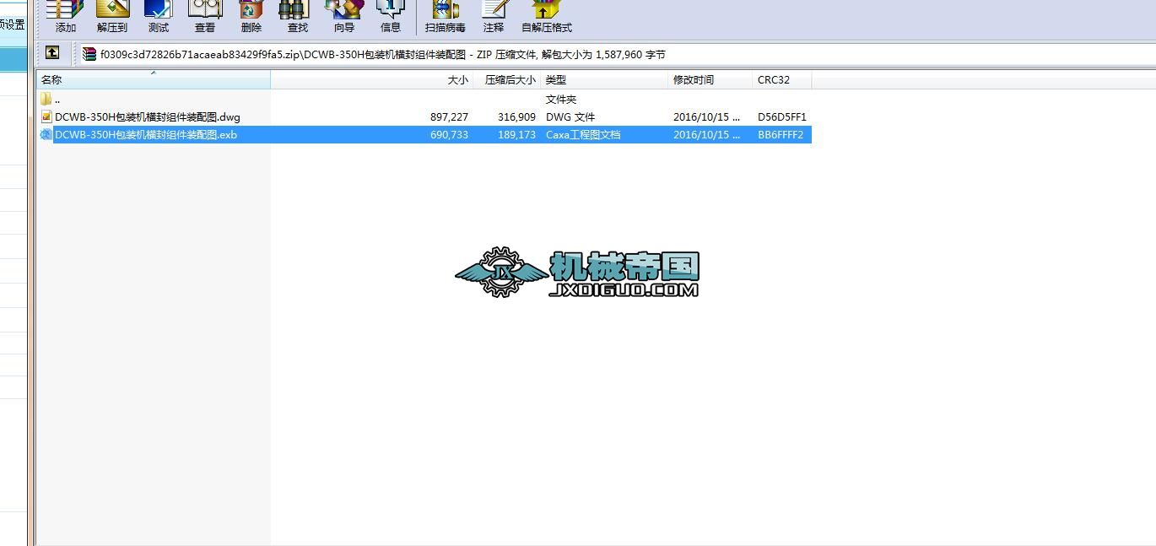The height and width of the screenshot is (546, 1156).
Task: Select the DCWB-350H .dwg file
Action: [x=147, y=117]
